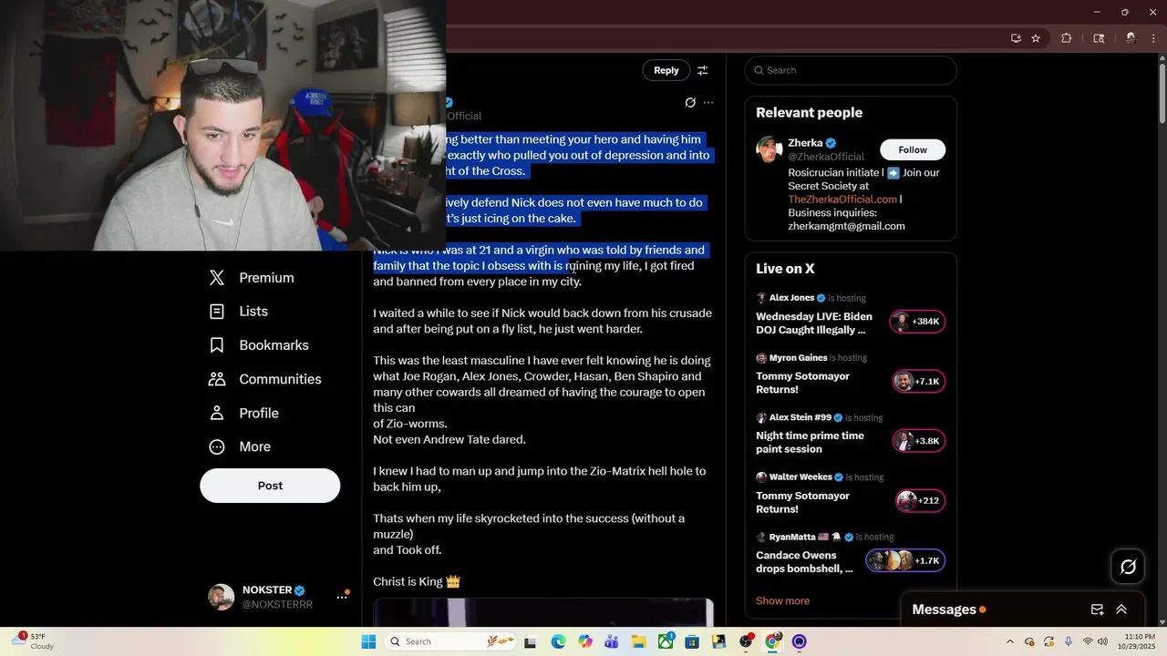This screenshot has width=1167, height=656.
Task: Show hidden system tray icons chevron
Action: tap(1009, 641)
